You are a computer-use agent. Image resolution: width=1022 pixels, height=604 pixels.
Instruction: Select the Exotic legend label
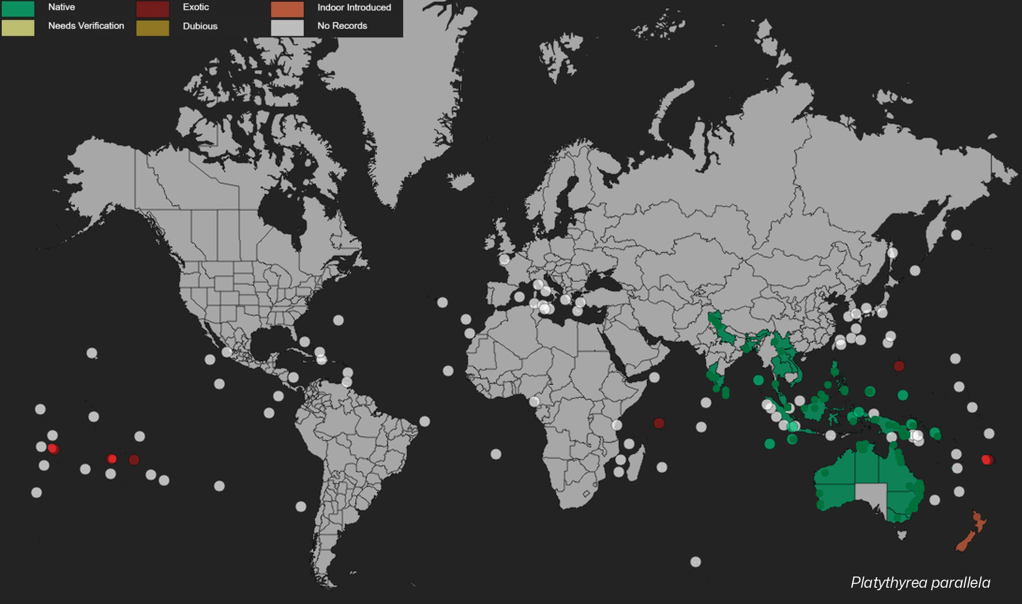196,7
